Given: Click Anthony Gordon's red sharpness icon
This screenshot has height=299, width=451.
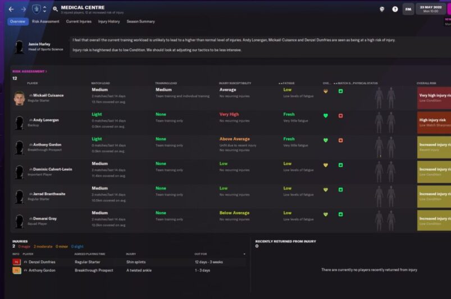Looking at the screenshot, I should pyautogui.click(x=340, y=141).
